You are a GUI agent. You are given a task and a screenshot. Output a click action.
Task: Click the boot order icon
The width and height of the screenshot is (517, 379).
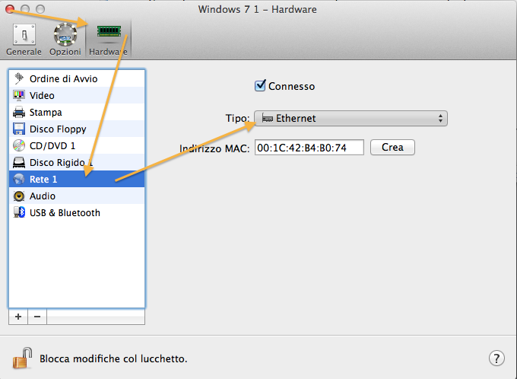19,78
